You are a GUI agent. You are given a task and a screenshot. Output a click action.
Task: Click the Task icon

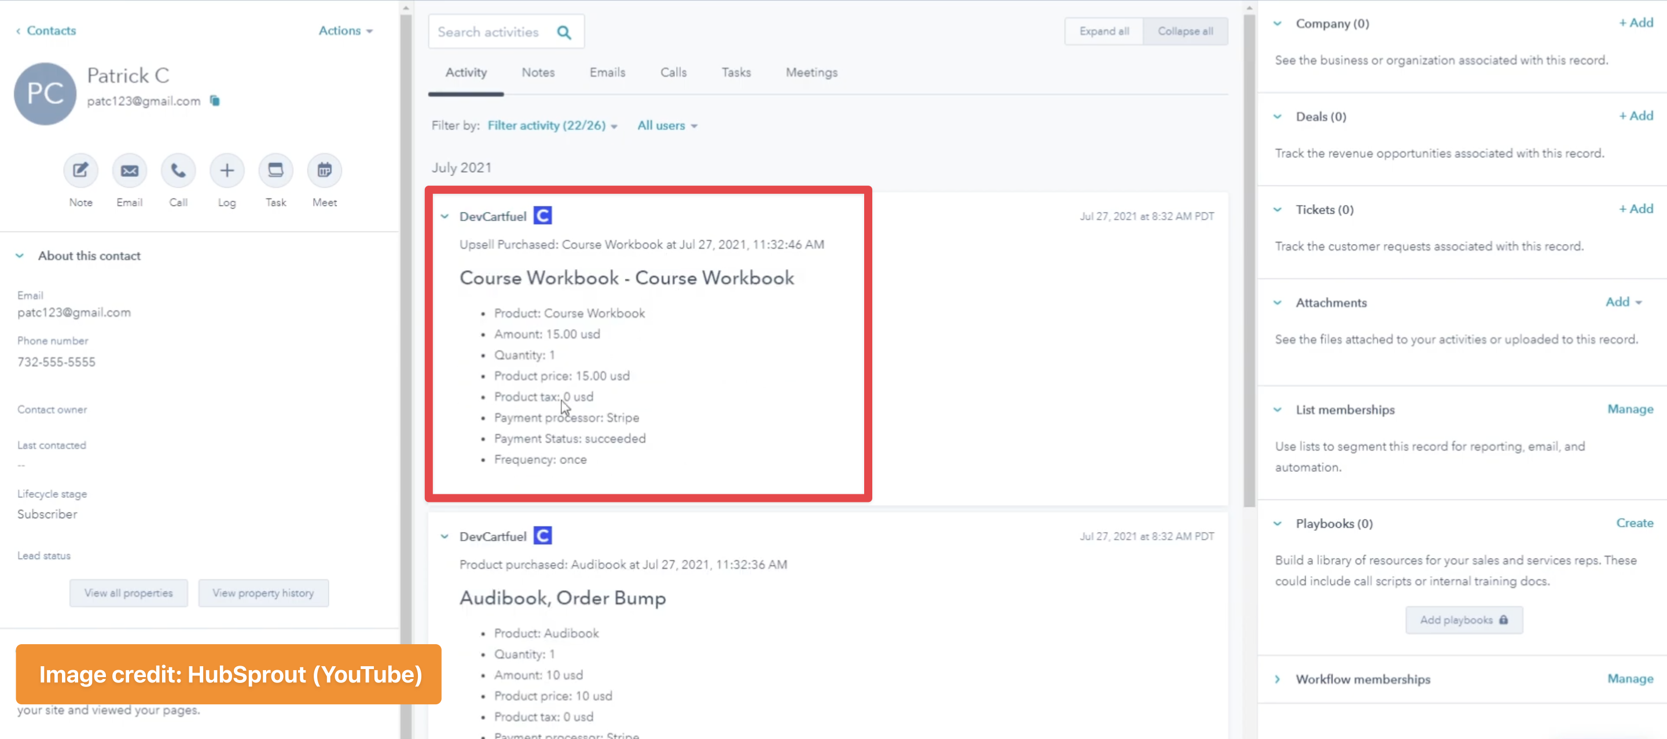point(276,171)
